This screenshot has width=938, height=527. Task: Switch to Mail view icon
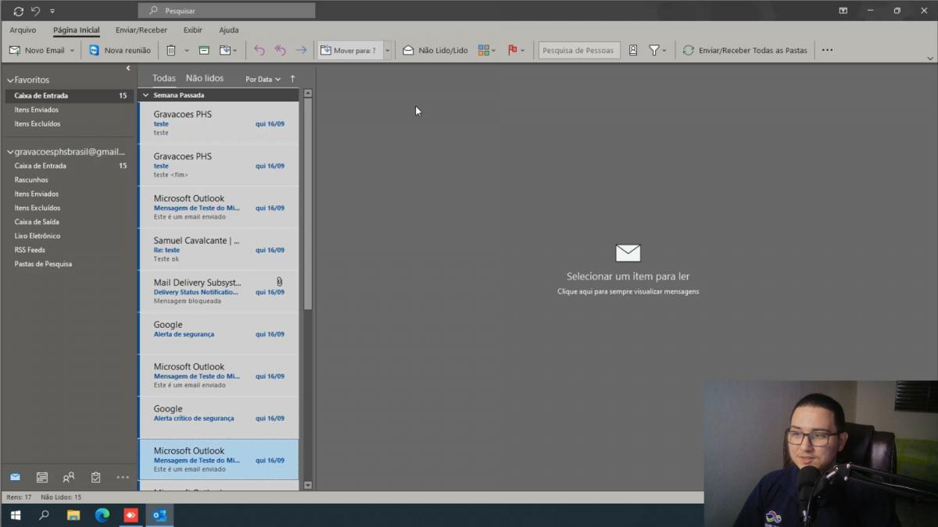pos(15,477)
